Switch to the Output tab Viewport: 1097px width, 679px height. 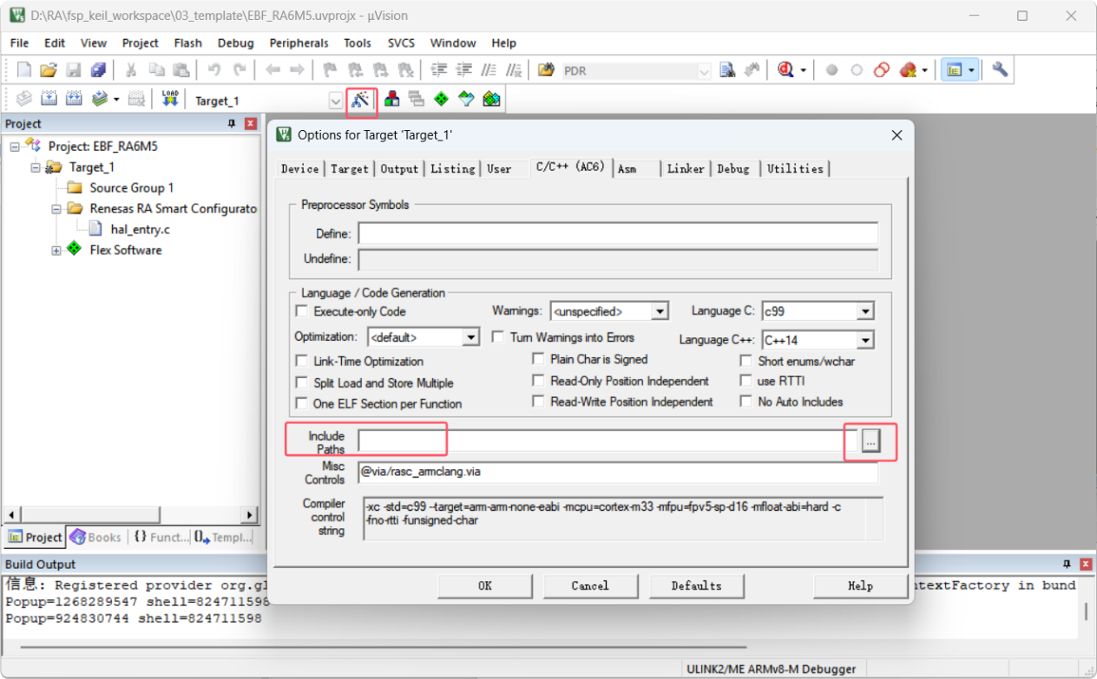[399, 168]
